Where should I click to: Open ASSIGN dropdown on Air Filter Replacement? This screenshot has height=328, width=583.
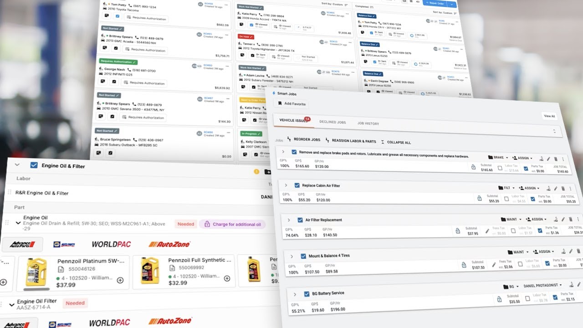click(535, 219)
